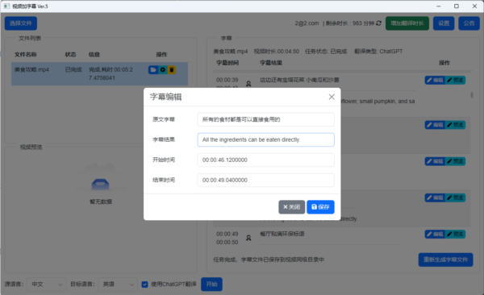Refresh remaining time with the circular arrows icon
This screenshot has height=295, width=484.
[x=379, y=23]
